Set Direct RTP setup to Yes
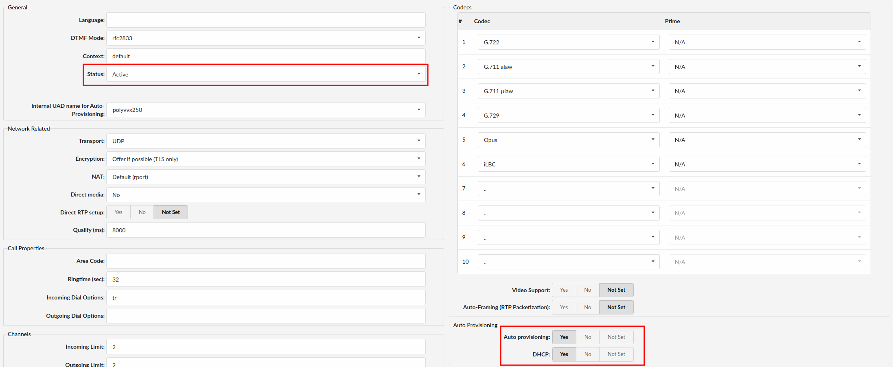Screen dimensions: 893x367 [x=118, y=212]
